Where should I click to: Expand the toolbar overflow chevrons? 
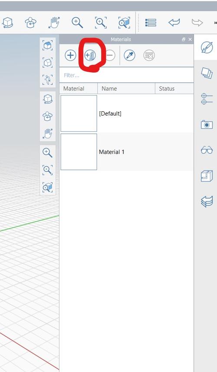215,23
